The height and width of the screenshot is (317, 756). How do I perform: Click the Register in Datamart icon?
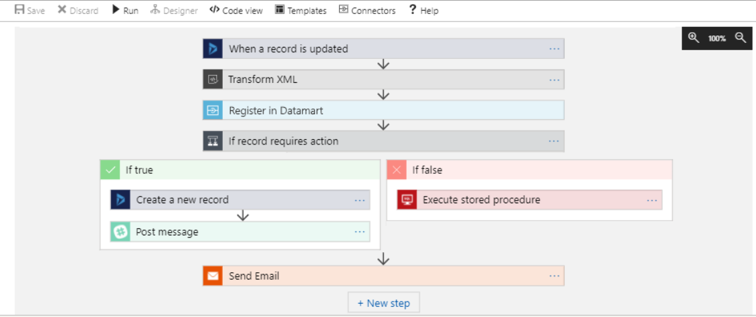coord(213,110)
